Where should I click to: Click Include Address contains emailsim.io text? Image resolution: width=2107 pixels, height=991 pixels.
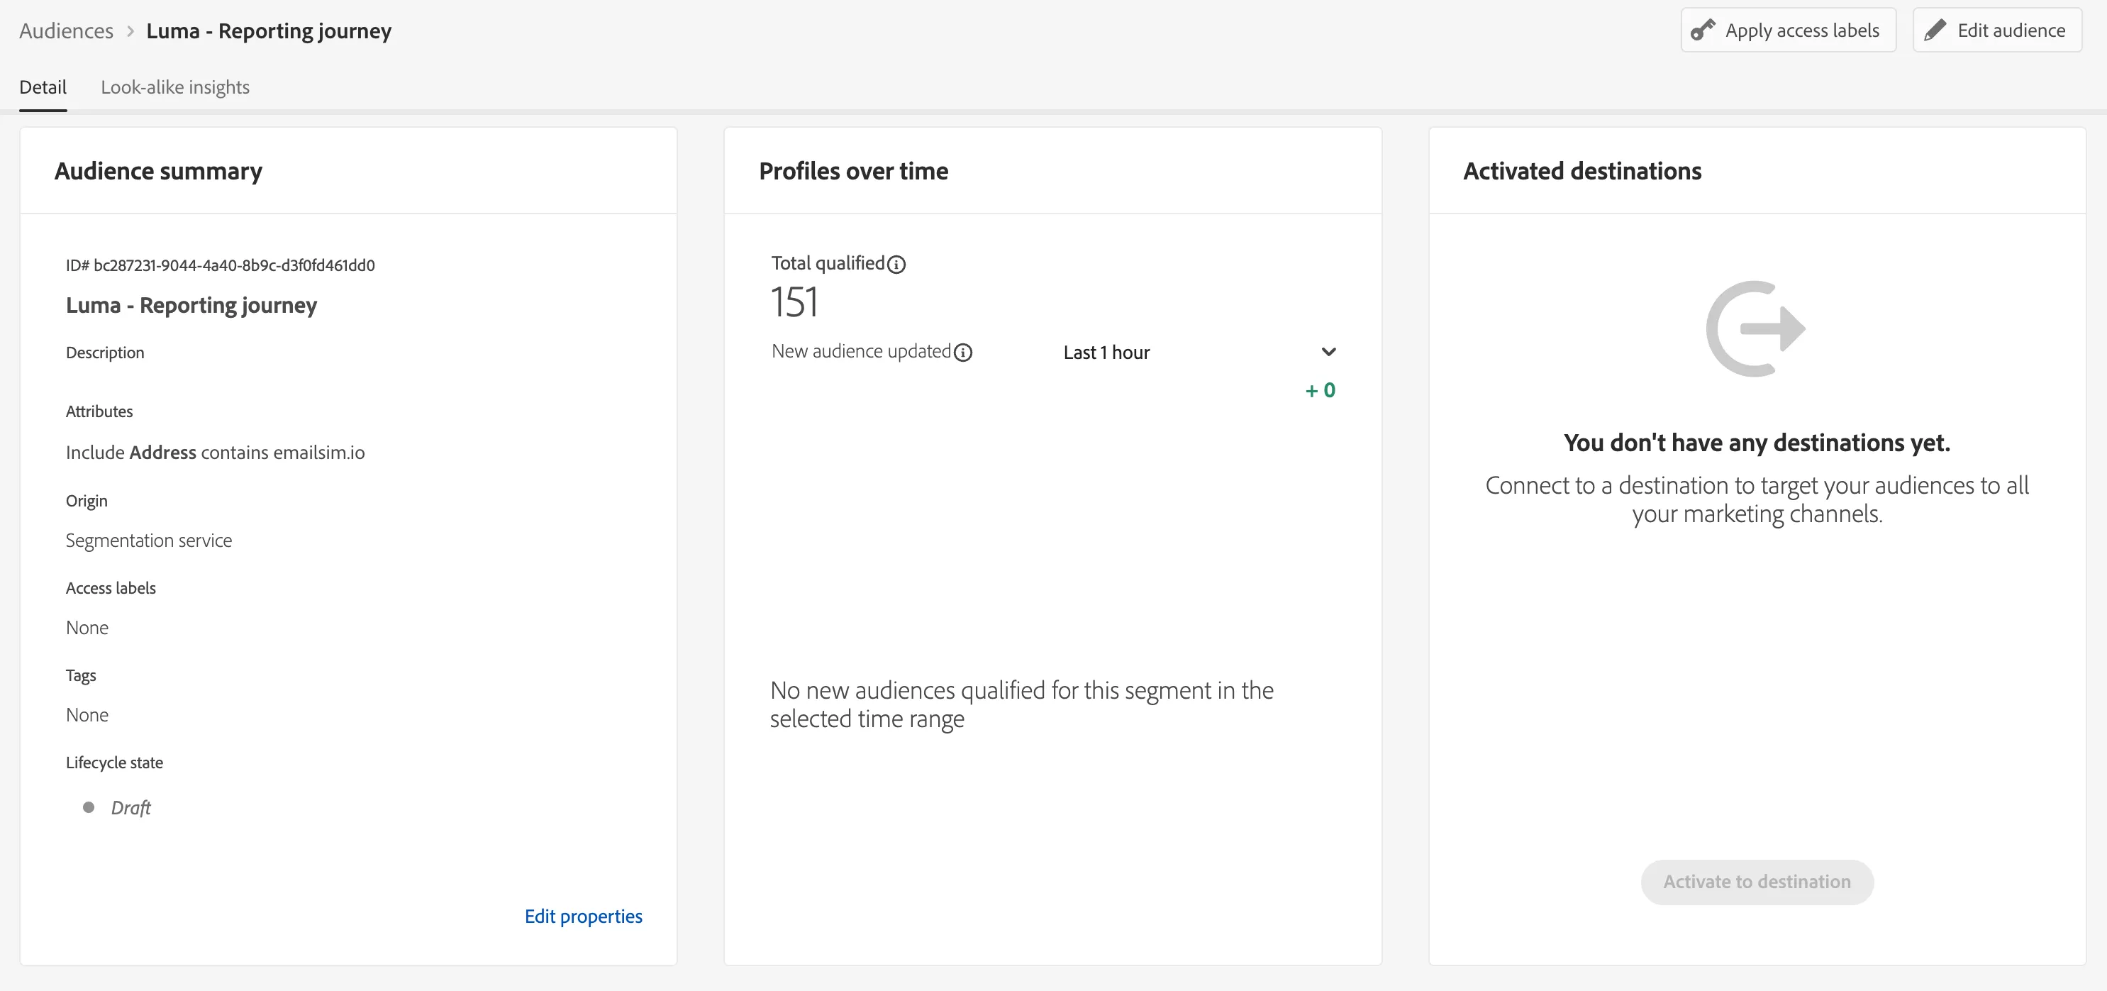pos(215,453)
